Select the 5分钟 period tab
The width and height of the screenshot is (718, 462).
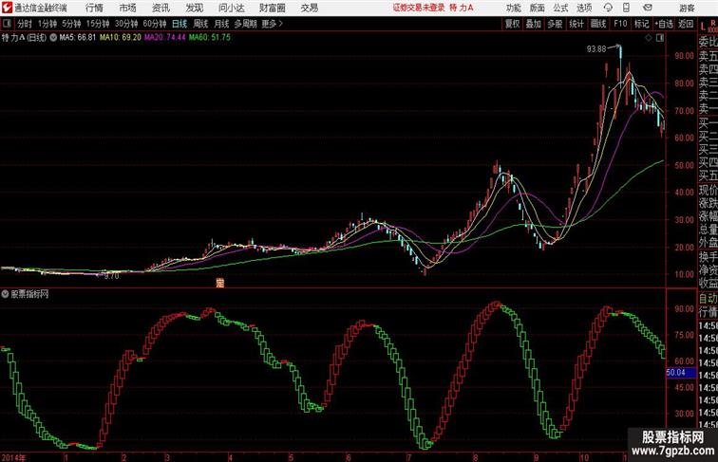(x=71, y=24)
